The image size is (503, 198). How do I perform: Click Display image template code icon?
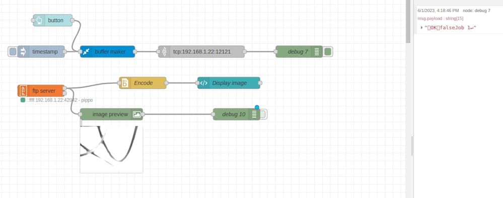coord(203,83)
